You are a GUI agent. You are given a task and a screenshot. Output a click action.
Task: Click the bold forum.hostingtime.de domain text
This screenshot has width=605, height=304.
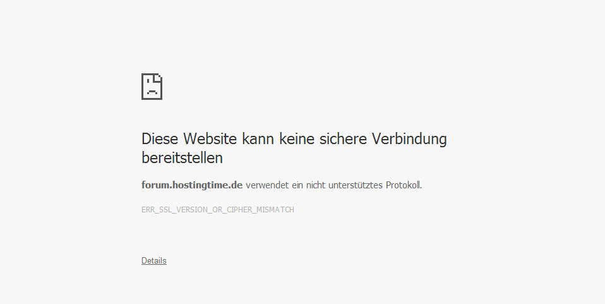coord(192,185)
